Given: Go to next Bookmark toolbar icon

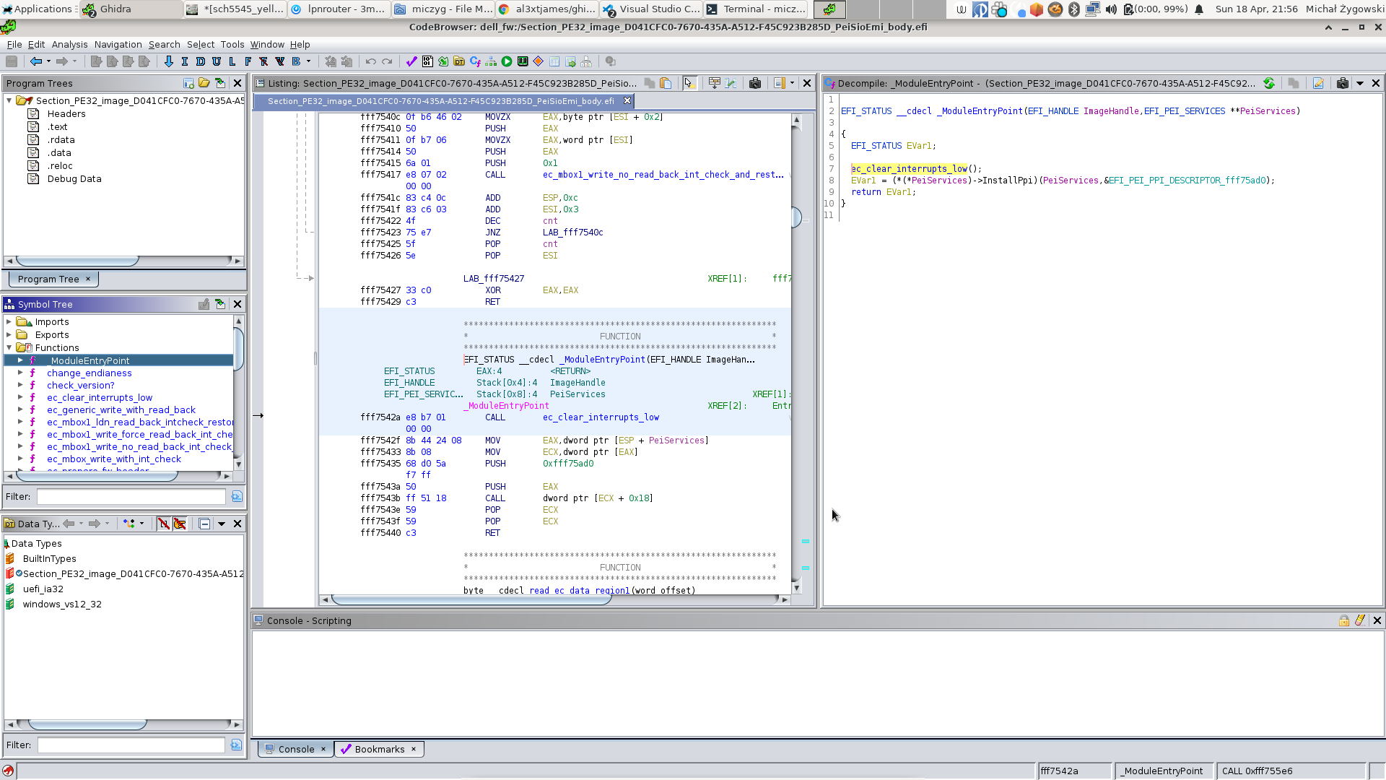Looking at the screenshot, I should tap(296, 61).
